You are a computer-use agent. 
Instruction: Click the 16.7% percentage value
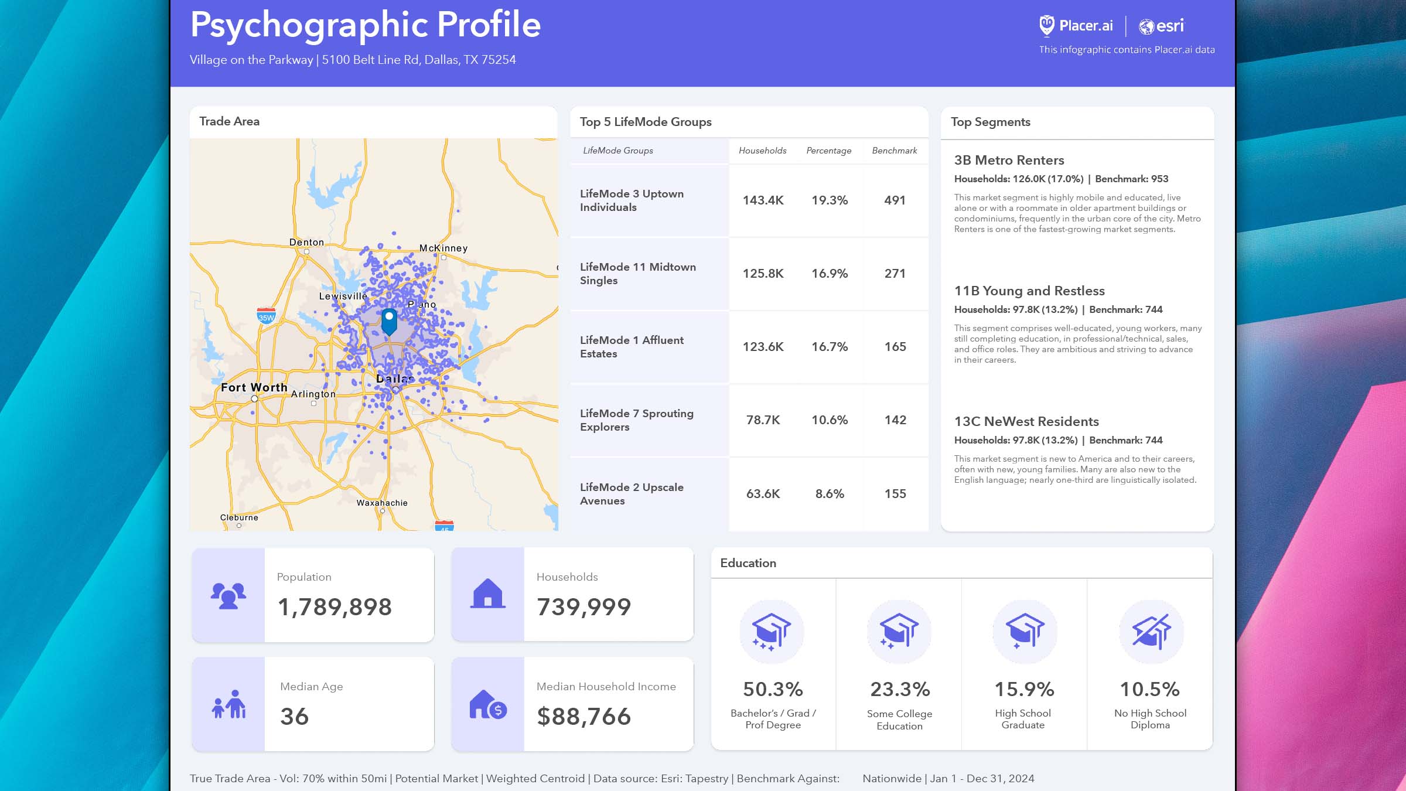[830, 347]
